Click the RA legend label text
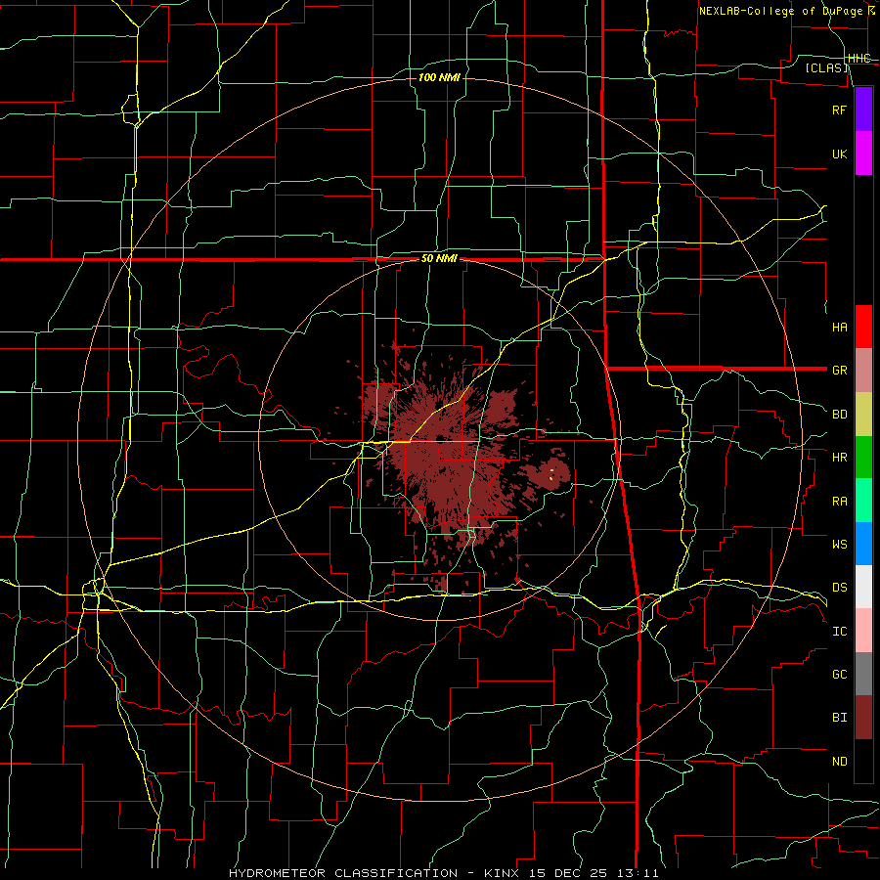880x880 pixels. click(839, 502)
